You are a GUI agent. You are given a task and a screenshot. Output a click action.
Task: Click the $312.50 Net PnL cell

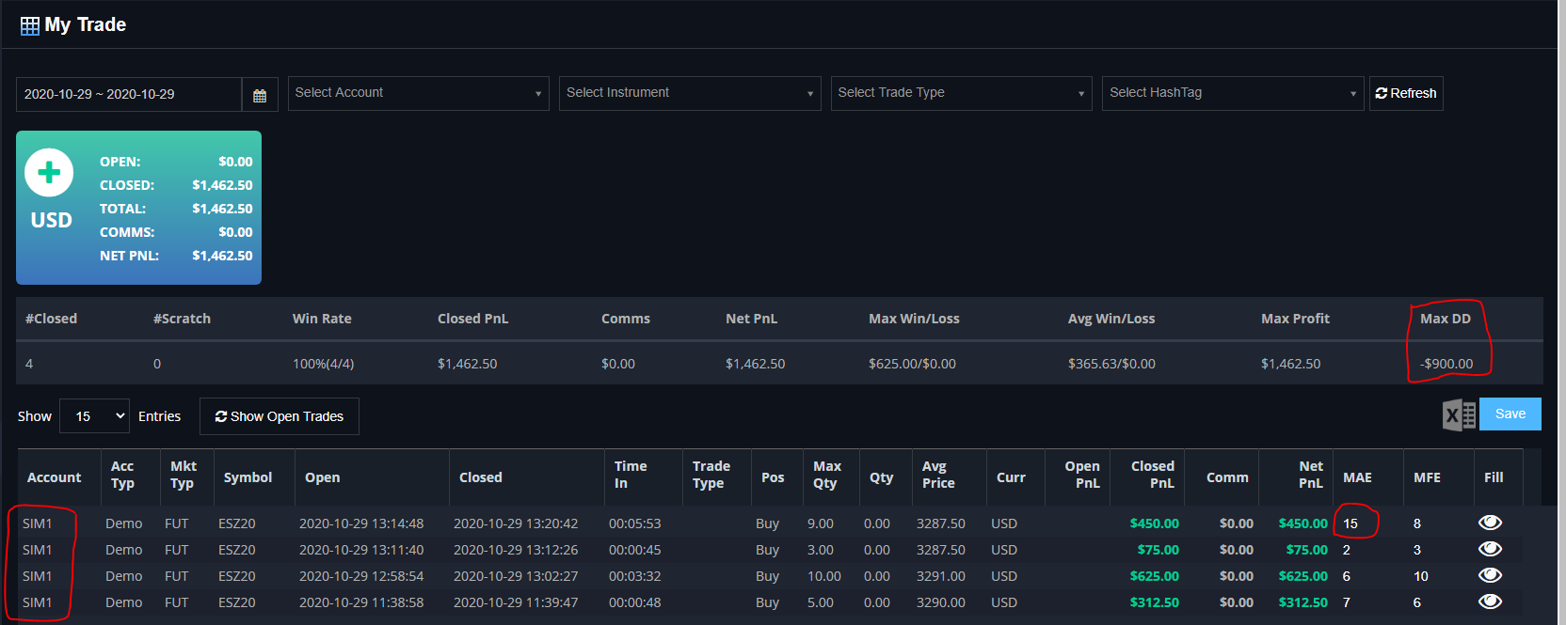coord(1303,602)
